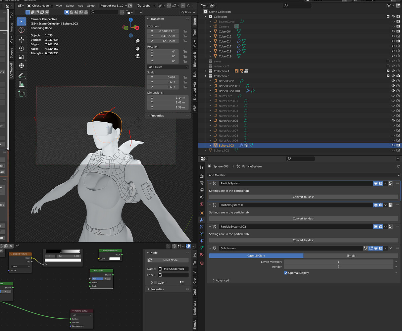Collapse the Collection 5 tree
The image size is (402, 331).
click(x=206, y=76)
